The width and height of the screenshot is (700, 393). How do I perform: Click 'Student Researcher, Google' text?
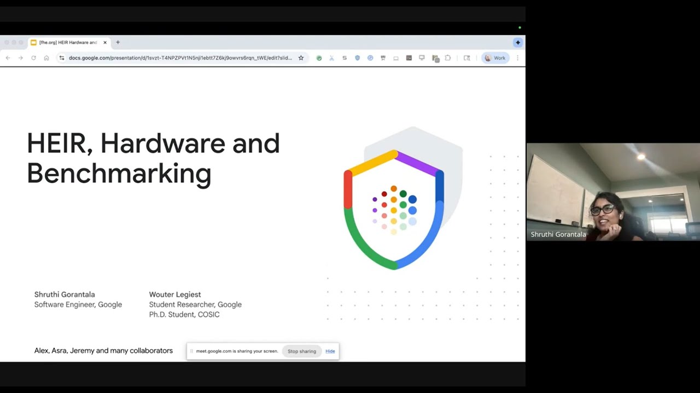coord(195,305)
